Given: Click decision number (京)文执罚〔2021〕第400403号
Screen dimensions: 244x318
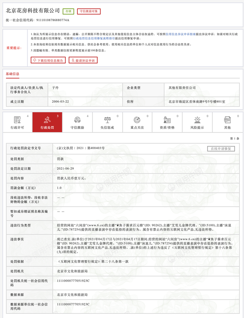Looking at the screenshot, I should (81, 148).
